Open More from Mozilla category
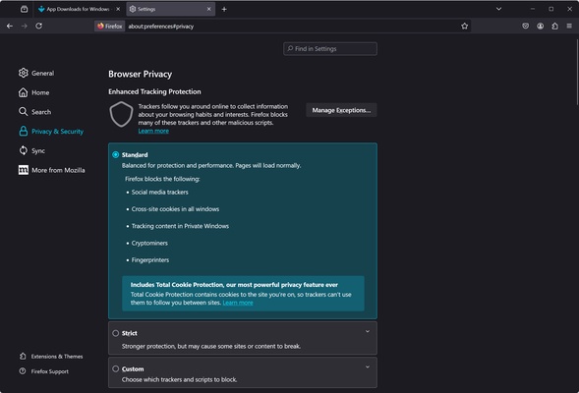 tap(52, 170)
